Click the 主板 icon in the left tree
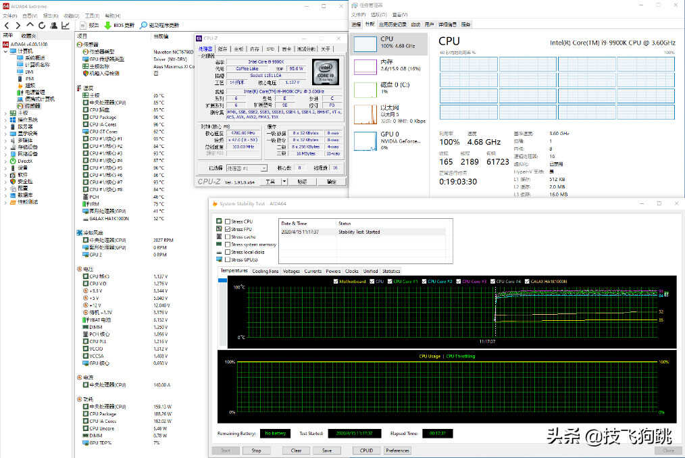 click(13, 113)
